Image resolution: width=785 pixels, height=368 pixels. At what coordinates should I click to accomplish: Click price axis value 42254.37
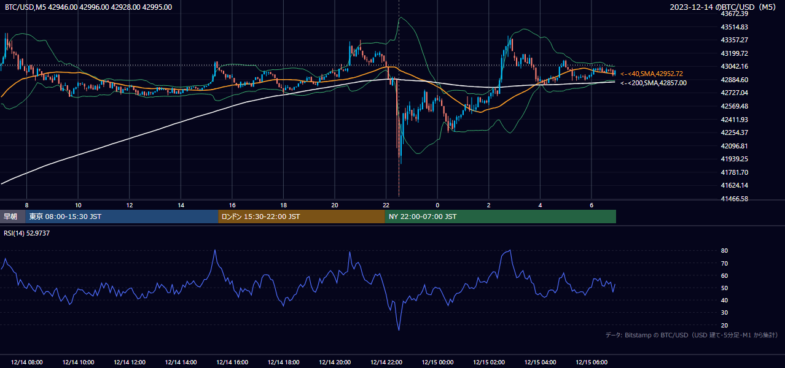[734, 132]
